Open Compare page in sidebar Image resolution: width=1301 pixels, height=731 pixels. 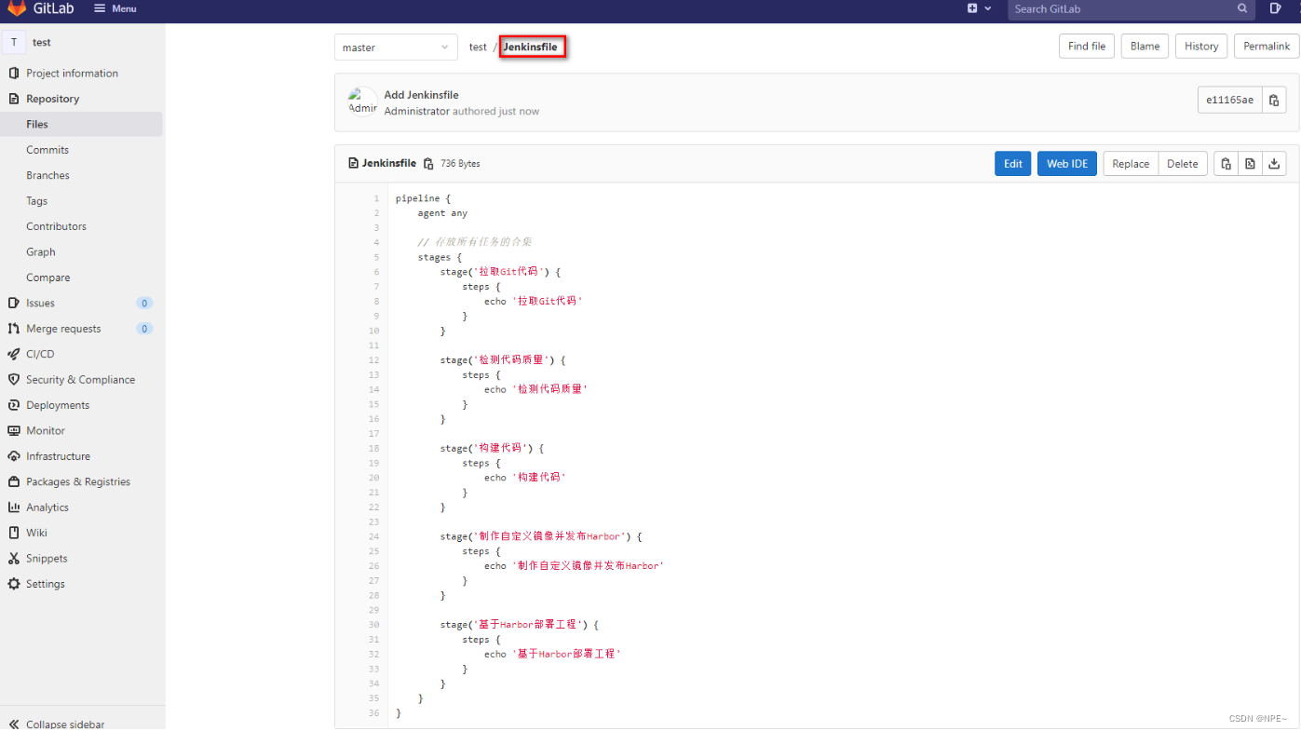pyautogui.click(x=48, y=278)
